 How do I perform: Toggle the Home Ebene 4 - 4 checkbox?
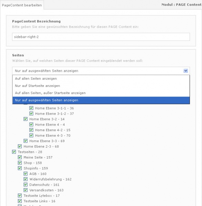[31, 125]
